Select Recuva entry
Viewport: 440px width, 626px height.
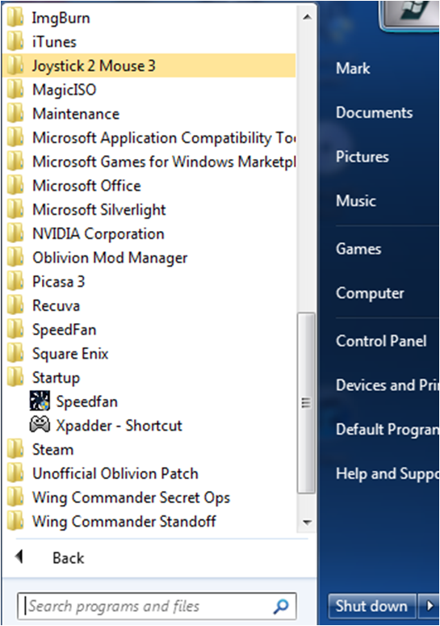pos(149,305)
